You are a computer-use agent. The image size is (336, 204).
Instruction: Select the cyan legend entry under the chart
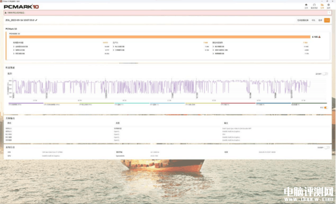pyautogui.click(x=132, y=104)
